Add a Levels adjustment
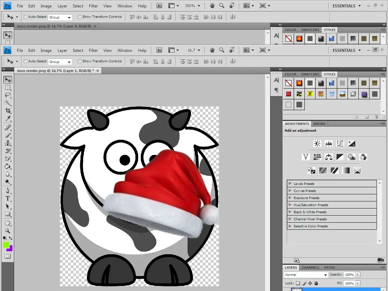 (329, 143)
